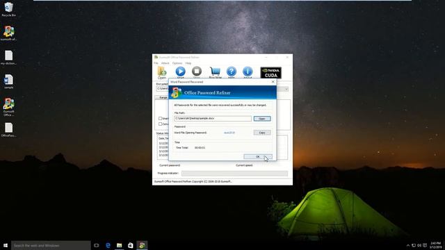Click the volume icon in tray
The width and height of the screenshot is (445, 250).
click(419, 245)
